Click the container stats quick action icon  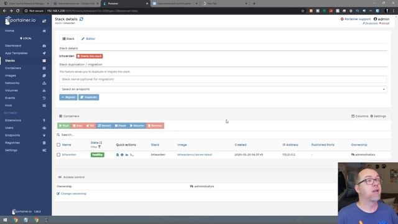(127, 155)
